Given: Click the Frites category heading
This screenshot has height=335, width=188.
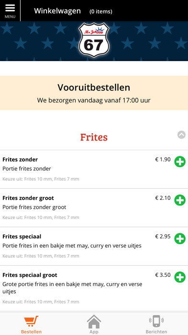Looking at the screenshot, I should (94, 137).
